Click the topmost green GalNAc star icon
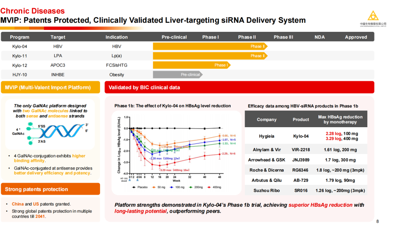Screen dimensions: 393x229 pos(30,125)
